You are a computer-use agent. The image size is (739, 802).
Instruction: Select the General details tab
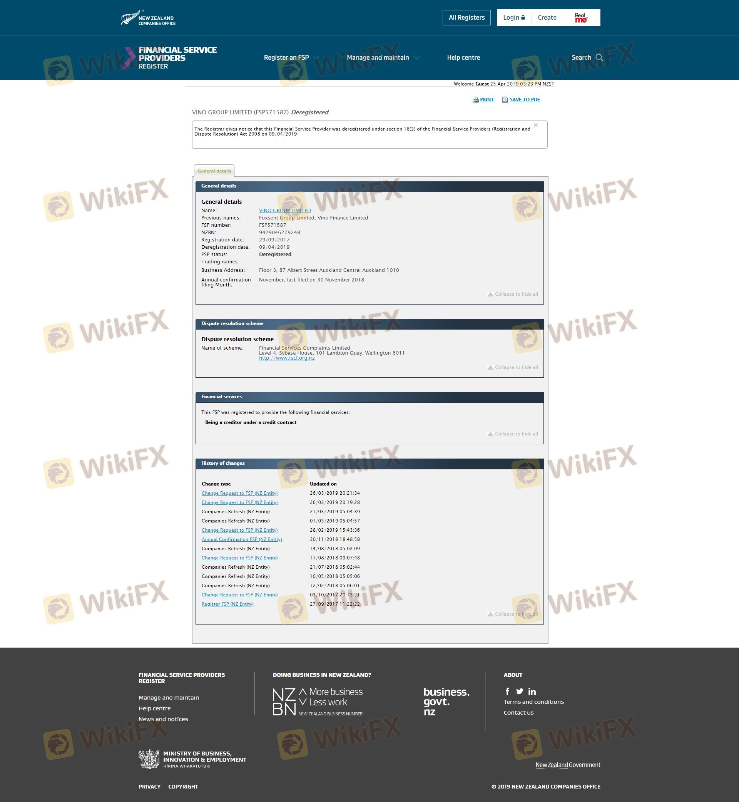tap(214, 171)
